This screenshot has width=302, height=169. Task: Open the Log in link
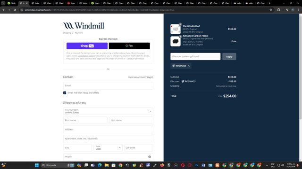[150, 77]
